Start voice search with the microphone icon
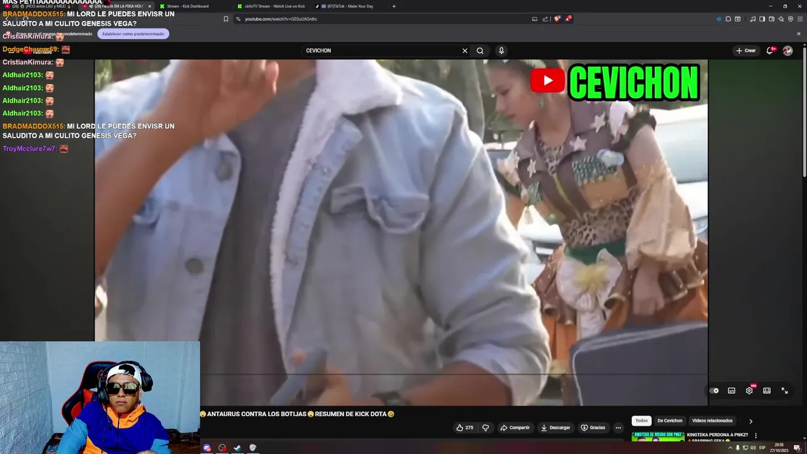 [501, 50]
